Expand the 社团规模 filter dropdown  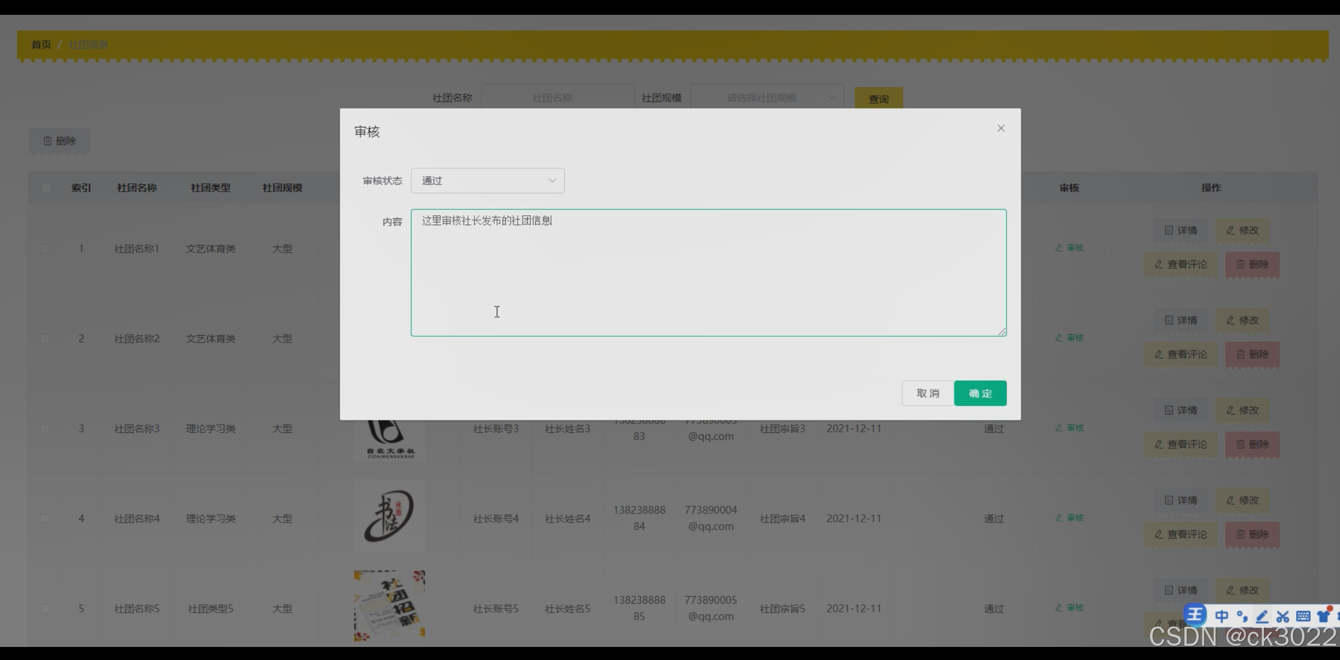point(766,98)
